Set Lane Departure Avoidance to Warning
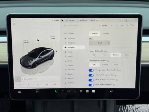 105,65
